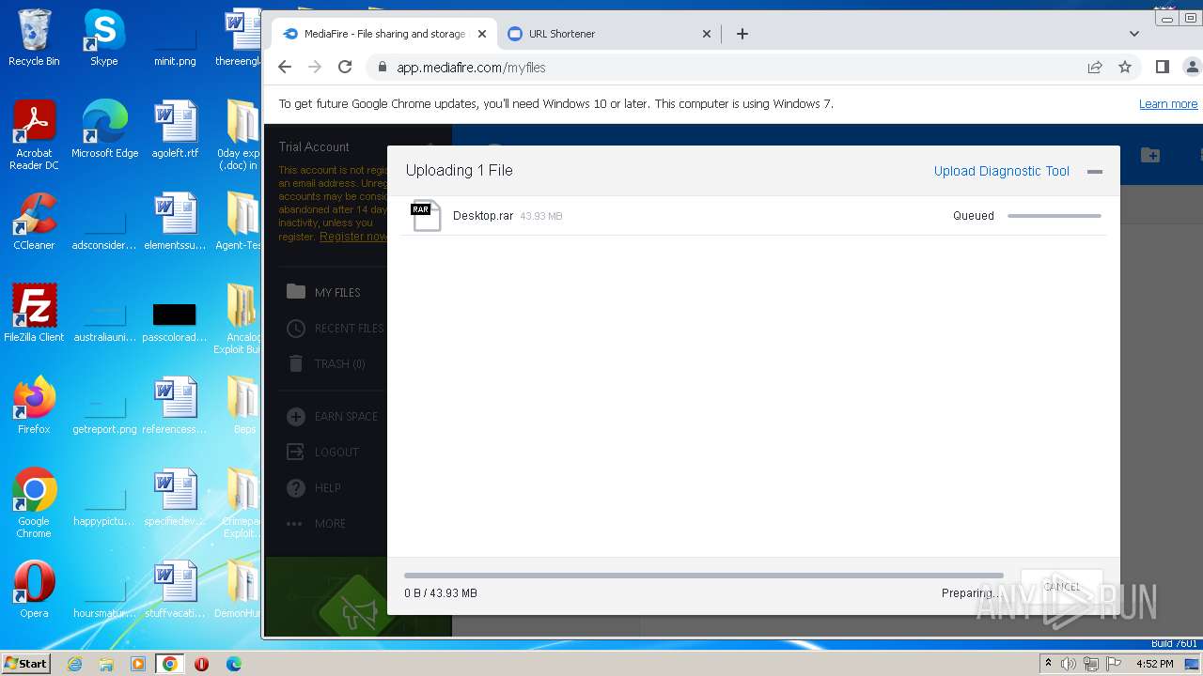Minimize the upload dialog panel

(x=1094, y=172)
